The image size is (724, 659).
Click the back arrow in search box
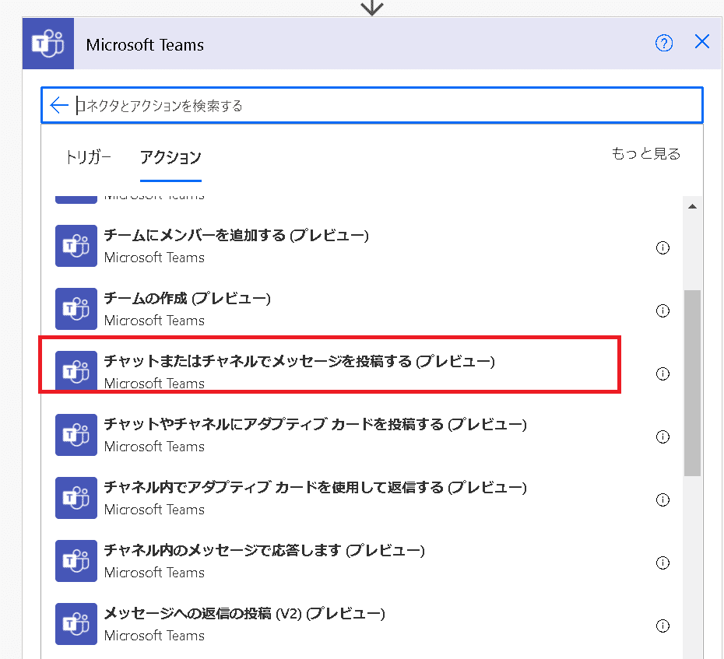(x=59, y=105)
